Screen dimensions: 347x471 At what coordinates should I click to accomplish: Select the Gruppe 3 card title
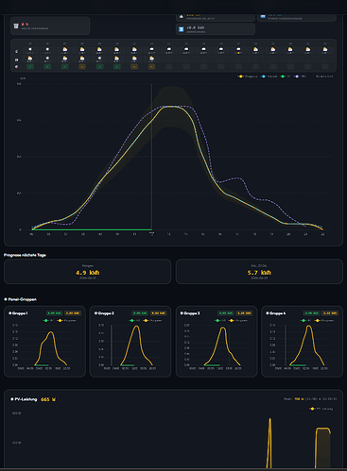(190, 313)
